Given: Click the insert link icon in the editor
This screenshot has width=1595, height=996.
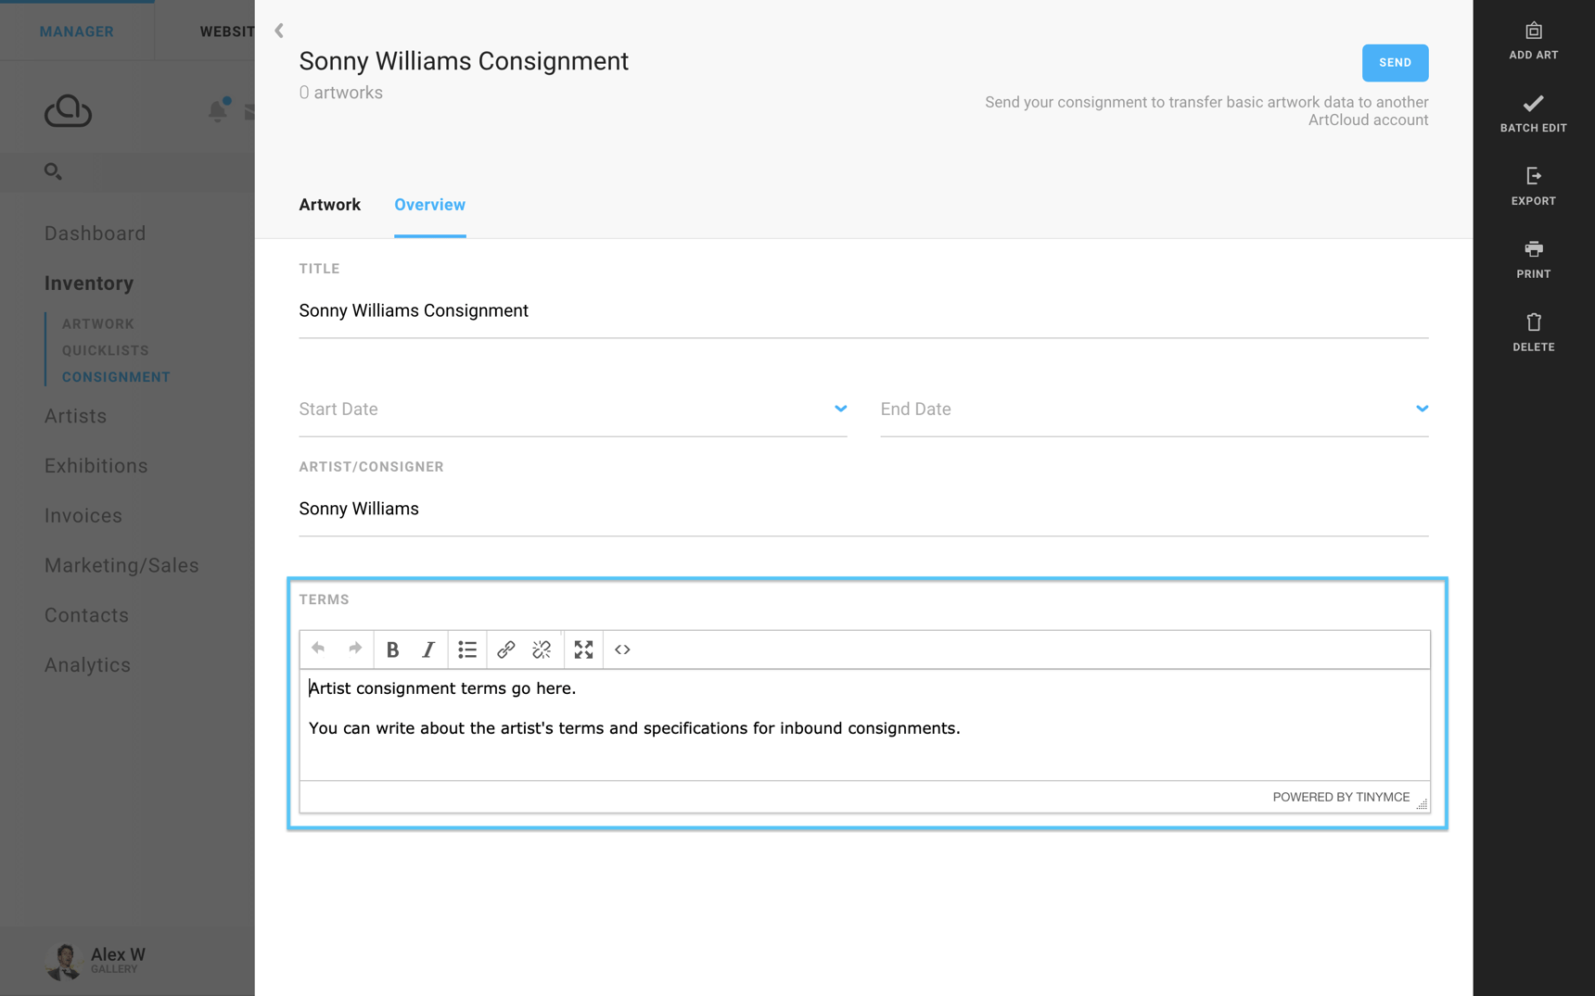Looking at the screenshot, I should coord(504,649).
